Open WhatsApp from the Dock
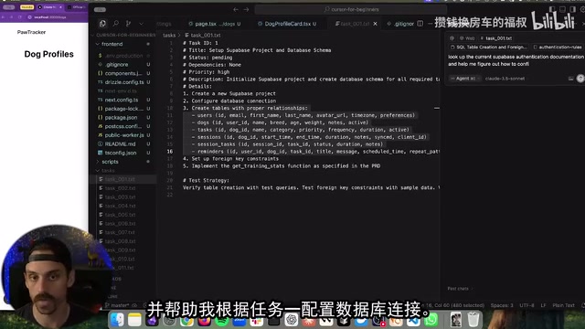This screenshot has height=329, width=585. [x=431, y=320]
